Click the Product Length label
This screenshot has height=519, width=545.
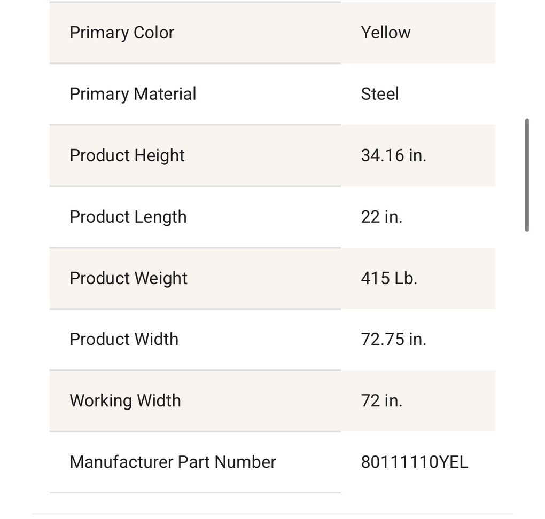(128, 217)
